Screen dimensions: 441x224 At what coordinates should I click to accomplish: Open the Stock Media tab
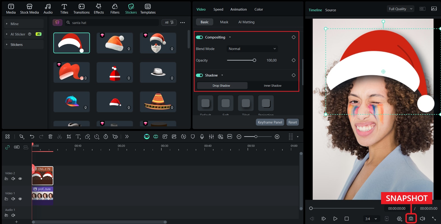point(29,9)
